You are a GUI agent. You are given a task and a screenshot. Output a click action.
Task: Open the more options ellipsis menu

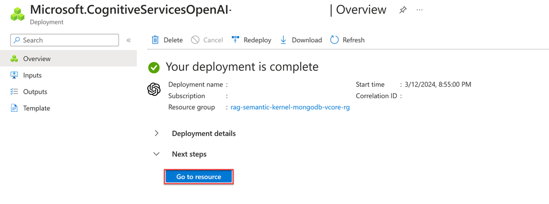click(419, 10)
